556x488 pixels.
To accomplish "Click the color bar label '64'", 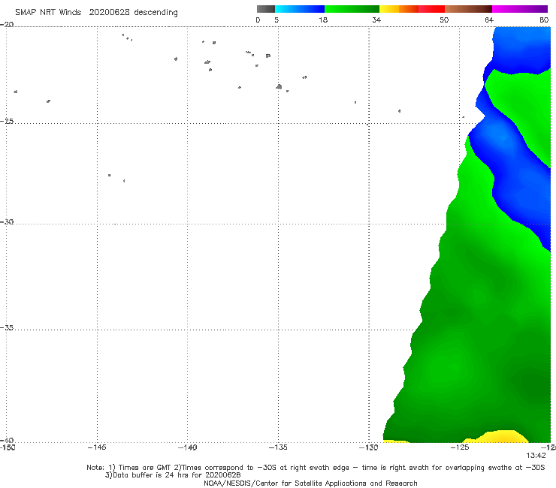I will click(x=489, y=20).
